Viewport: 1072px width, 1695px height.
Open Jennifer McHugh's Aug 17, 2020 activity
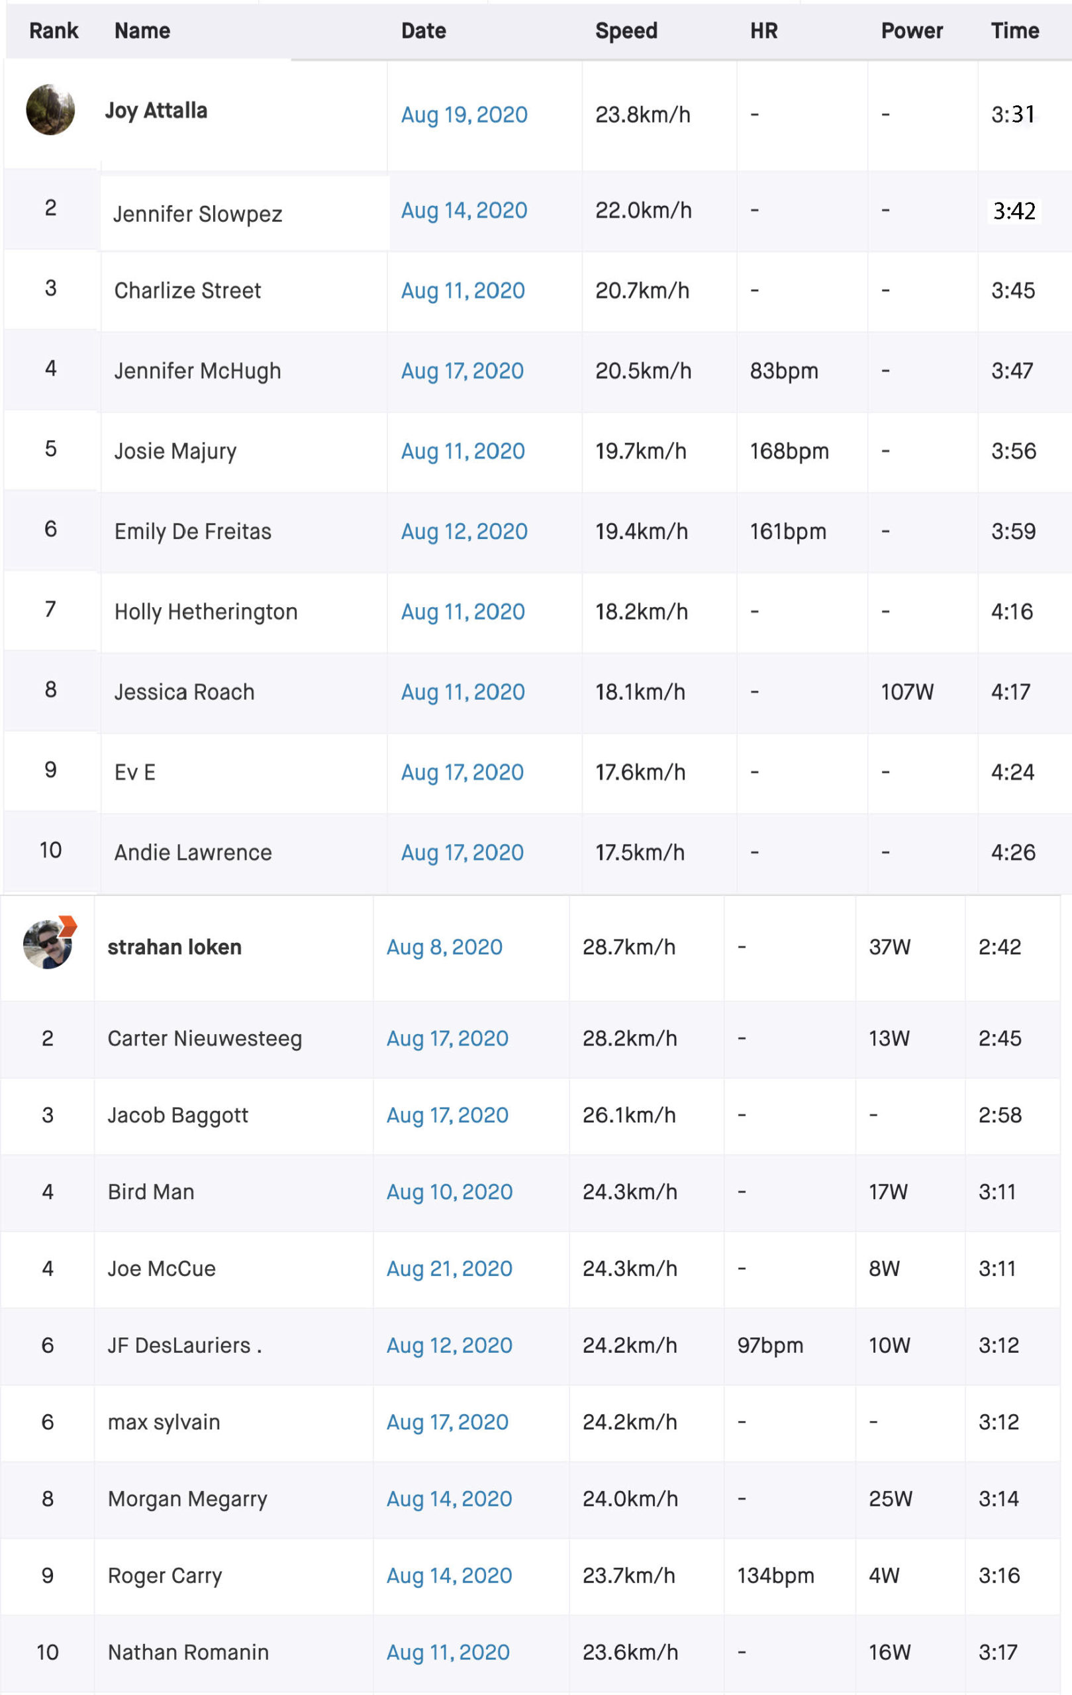tap(462, 371)
